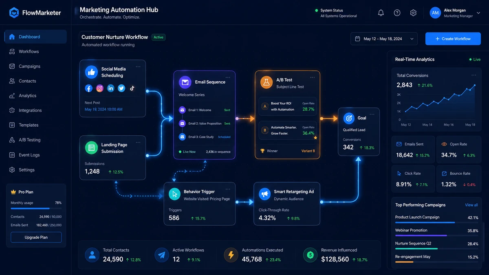Open the Social Media Scheduling card options menu
The height and width of the screenshot is (275, 489).
tap(138, 66)
